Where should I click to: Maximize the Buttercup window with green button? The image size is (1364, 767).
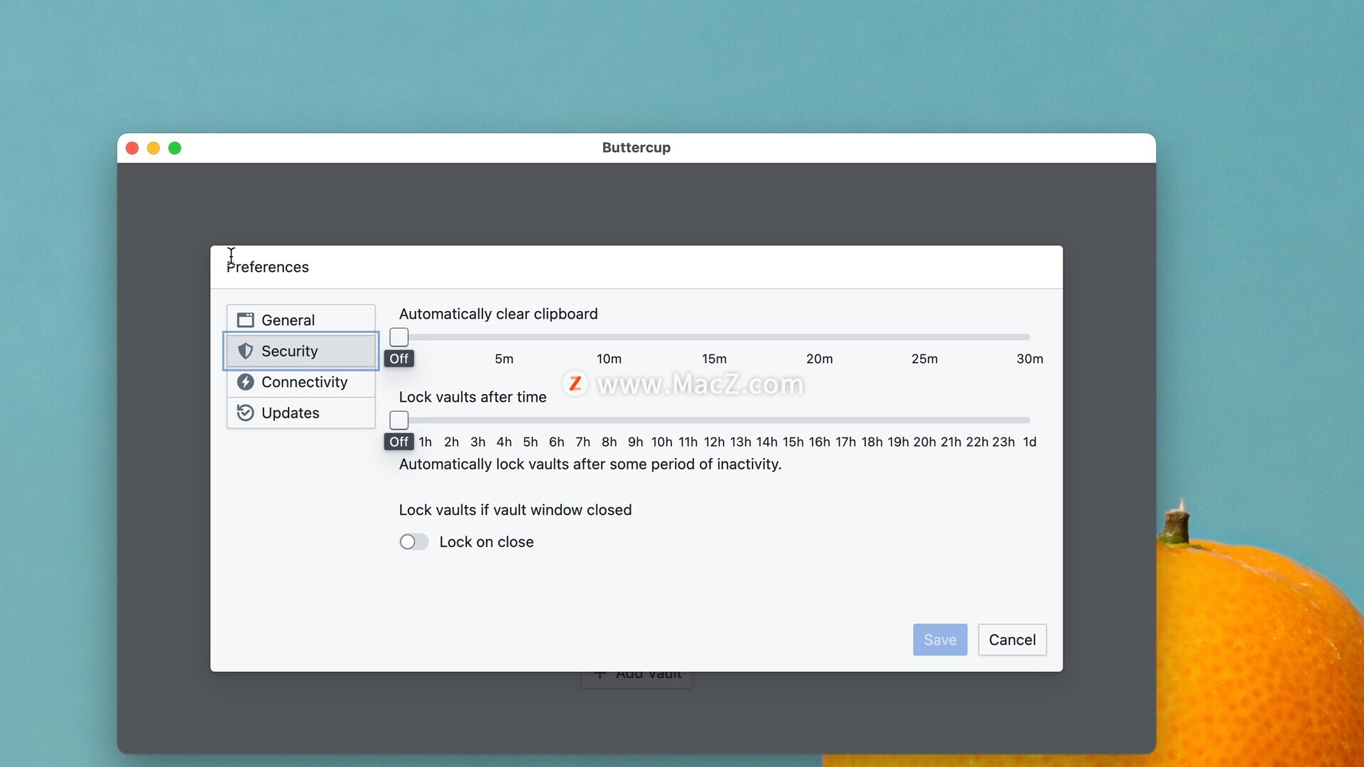click(x=175, y=148)
